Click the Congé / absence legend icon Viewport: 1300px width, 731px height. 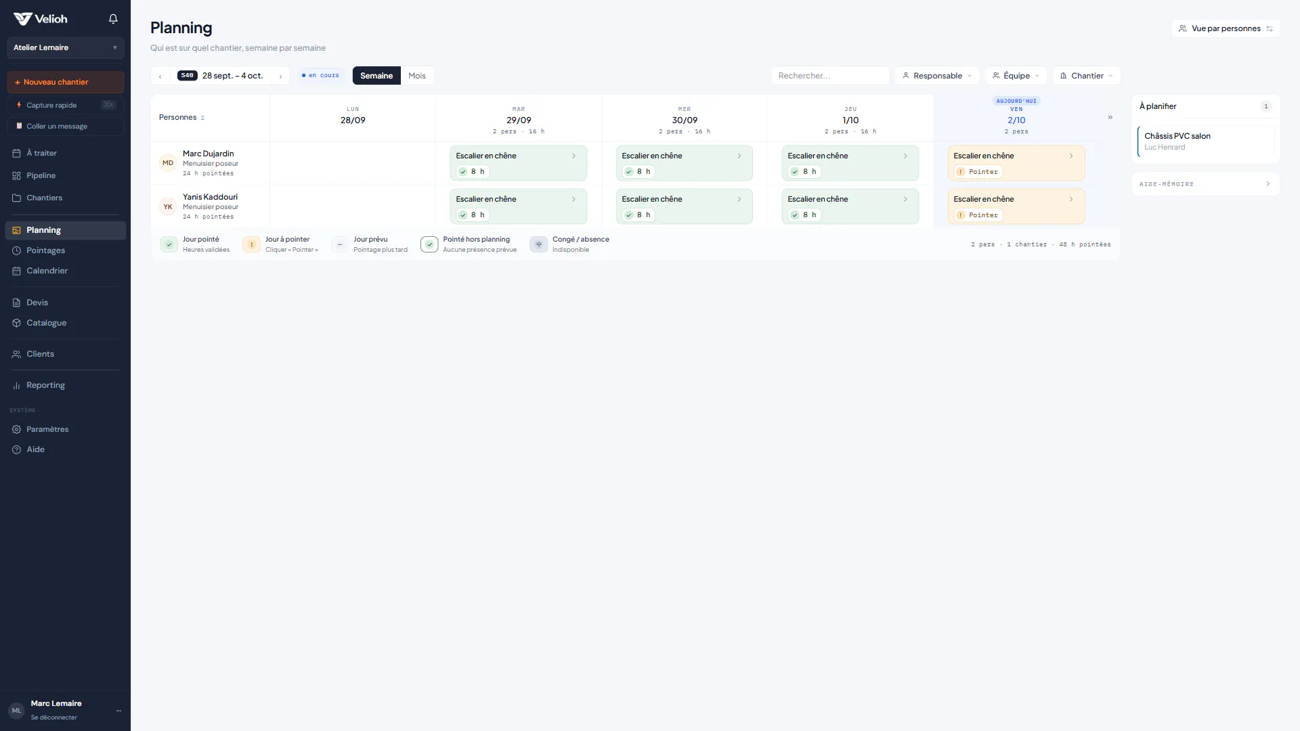point(538,244)
